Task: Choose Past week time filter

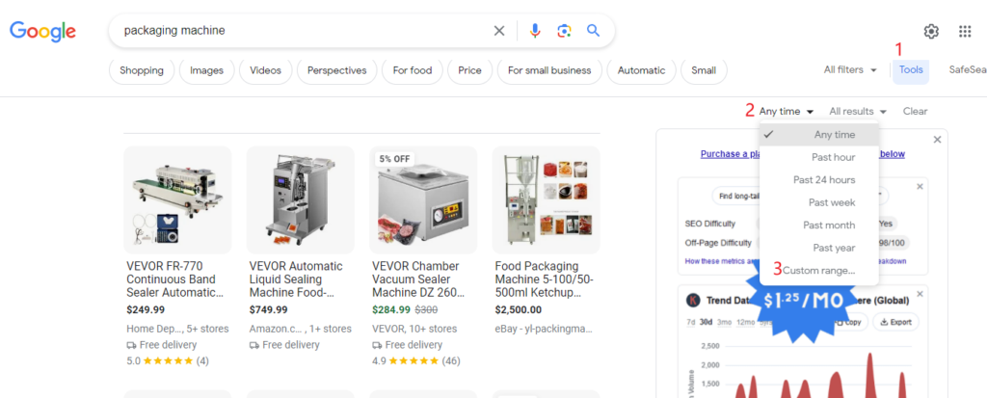Action: (819, 202)
